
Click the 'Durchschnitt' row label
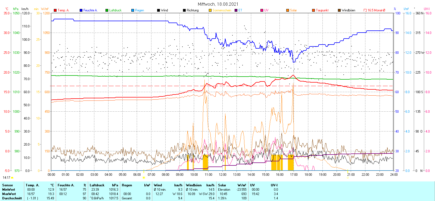click(x=12, y=198)
